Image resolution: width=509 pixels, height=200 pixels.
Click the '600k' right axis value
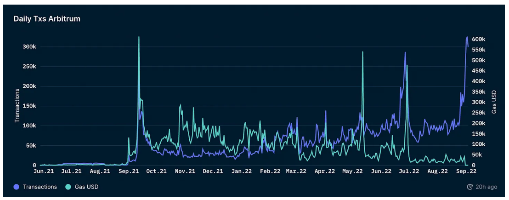479,39
